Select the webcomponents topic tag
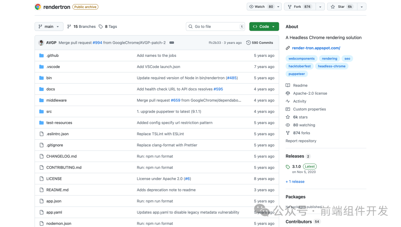This screenshot has width=401, height=227. [301, 59]
